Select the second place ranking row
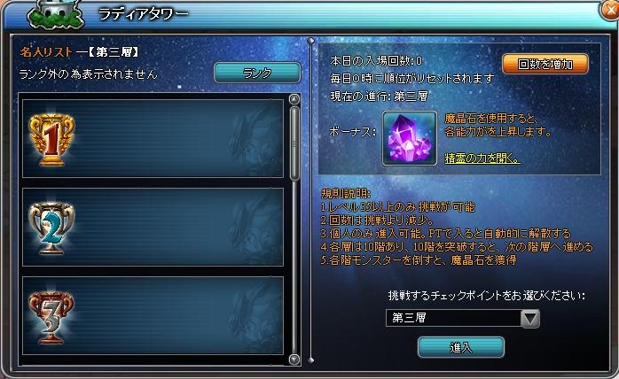This screenshot has width=619, height=379. 153,228
